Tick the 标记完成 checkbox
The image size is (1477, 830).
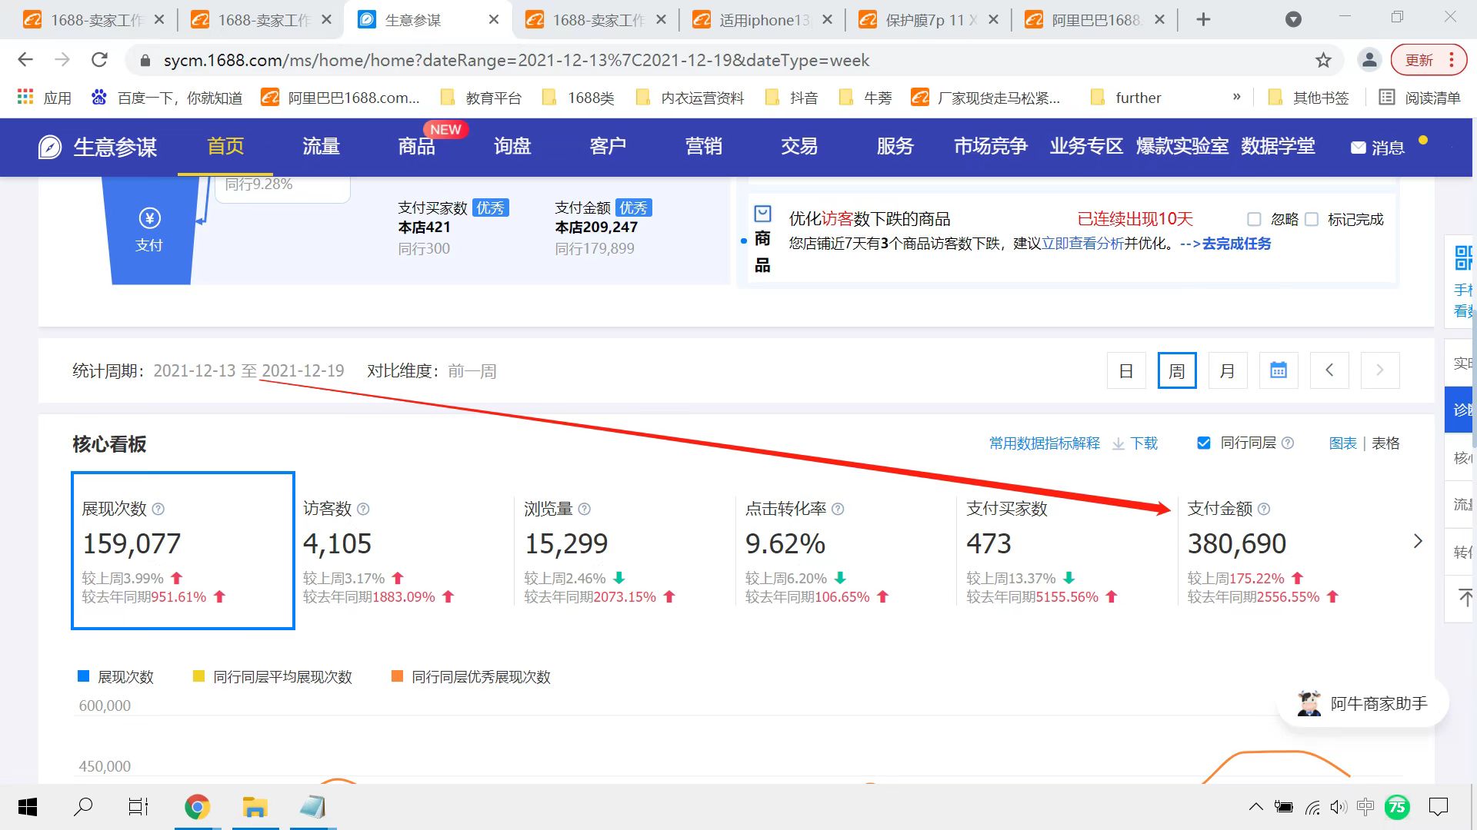pos(1312,220)
